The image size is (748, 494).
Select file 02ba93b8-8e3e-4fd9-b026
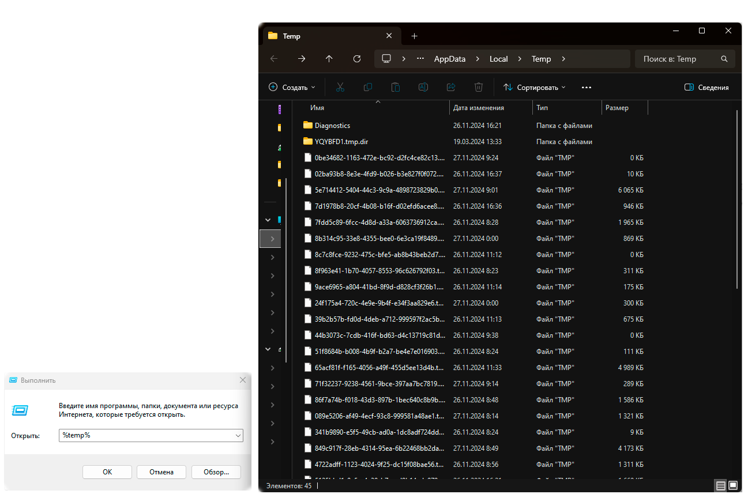click(380, 174)
